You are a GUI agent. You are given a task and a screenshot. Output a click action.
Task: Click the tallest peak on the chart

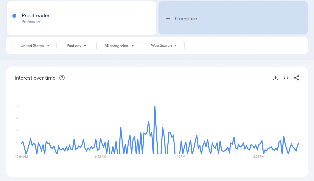tap(155, 106)
